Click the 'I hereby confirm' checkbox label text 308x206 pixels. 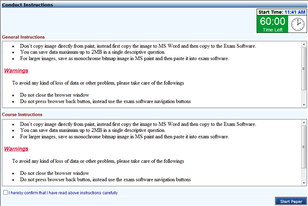pyautogui.click(x=63, y=193)
